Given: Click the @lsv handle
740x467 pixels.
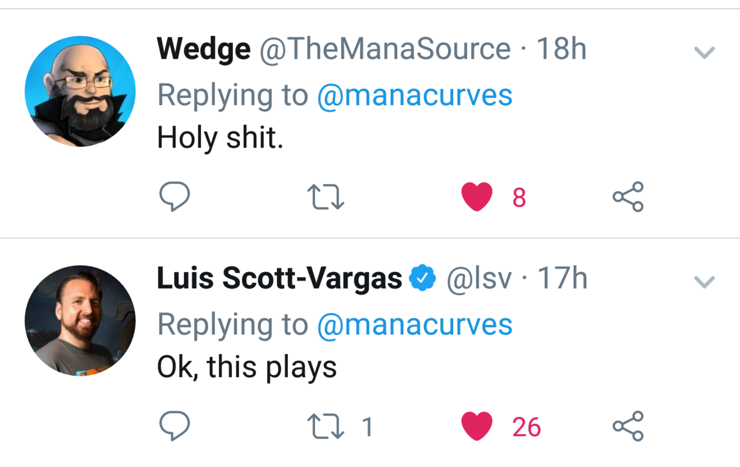Looking at the screenshot, I should 479,279.
